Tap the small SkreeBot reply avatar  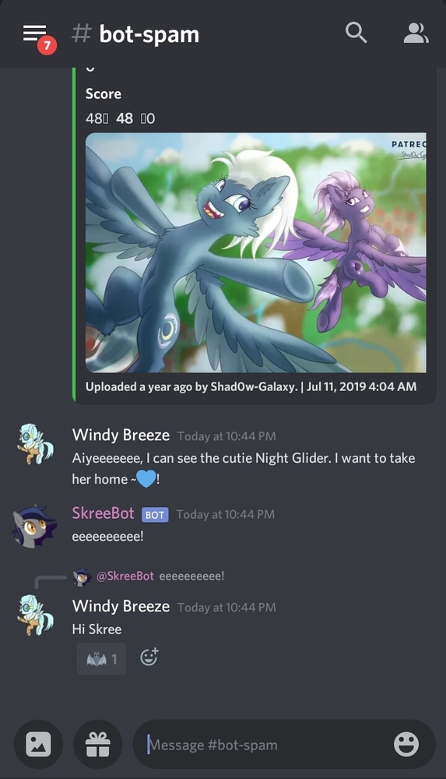[82, 576]
